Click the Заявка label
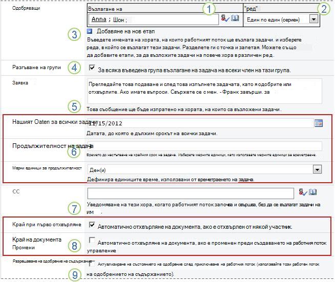Screen dimensions: 335x282 pyautogui.click(x=20, y=83)
